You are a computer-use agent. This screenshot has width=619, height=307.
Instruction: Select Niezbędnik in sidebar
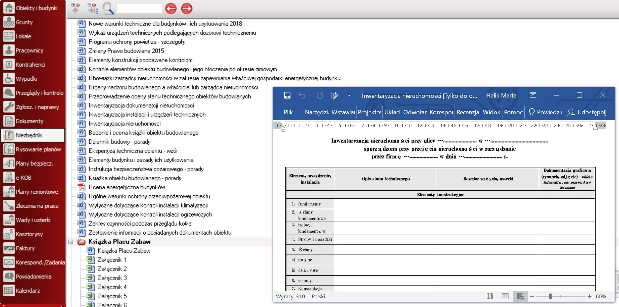coord(33,135)
